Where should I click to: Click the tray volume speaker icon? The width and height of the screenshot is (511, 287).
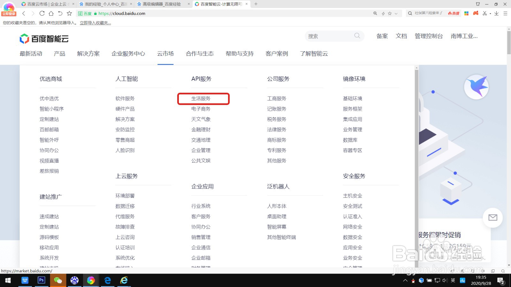click(445, 281)
